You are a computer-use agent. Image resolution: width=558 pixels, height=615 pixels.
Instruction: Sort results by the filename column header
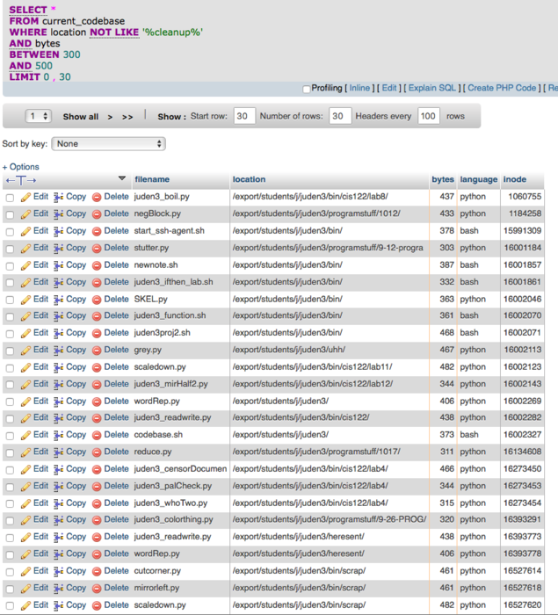(x=152, y=179)
